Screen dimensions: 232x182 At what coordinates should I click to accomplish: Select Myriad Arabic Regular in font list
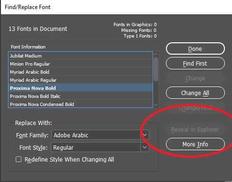point(80,80)
